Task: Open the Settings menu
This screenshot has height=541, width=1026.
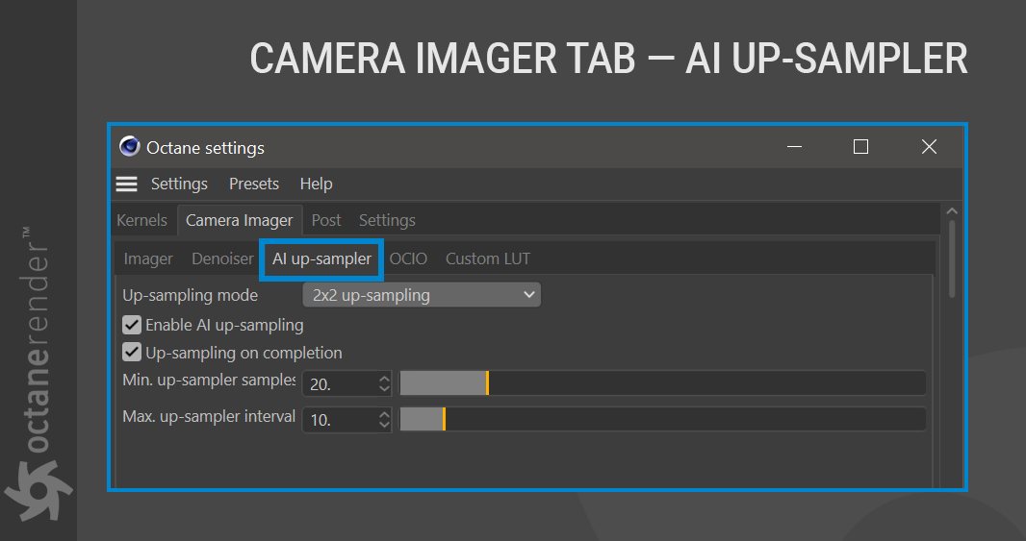Action: (179, 184)
